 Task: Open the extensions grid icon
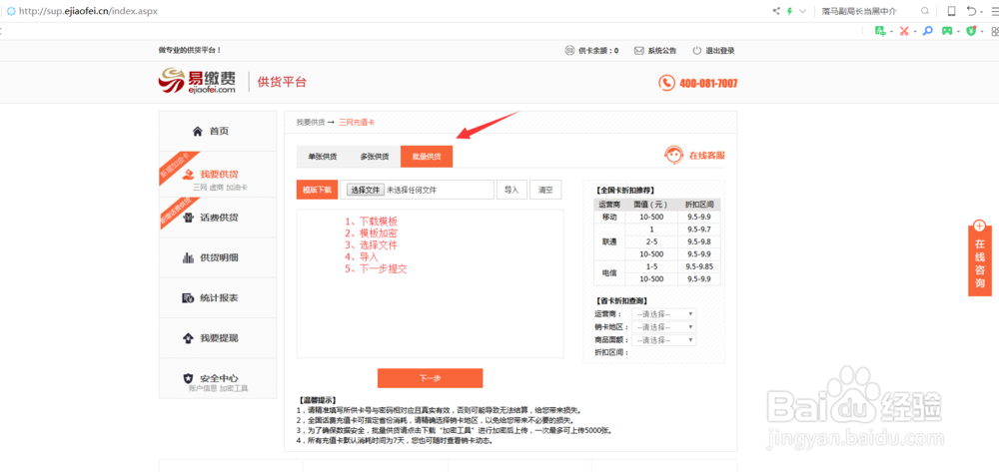click(x=995, y=31)
